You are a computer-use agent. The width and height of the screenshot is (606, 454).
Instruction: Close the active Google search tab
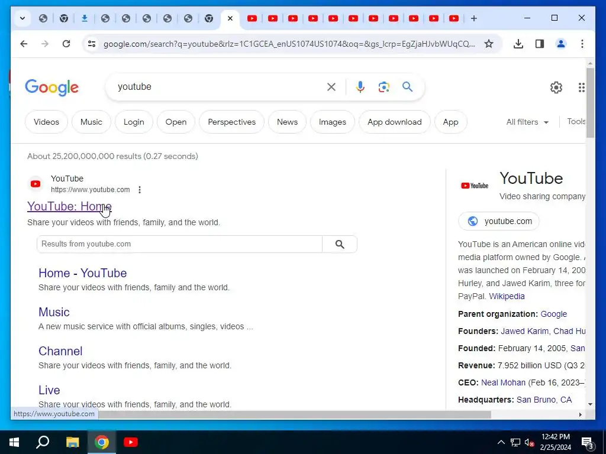(x=230, y=18)
